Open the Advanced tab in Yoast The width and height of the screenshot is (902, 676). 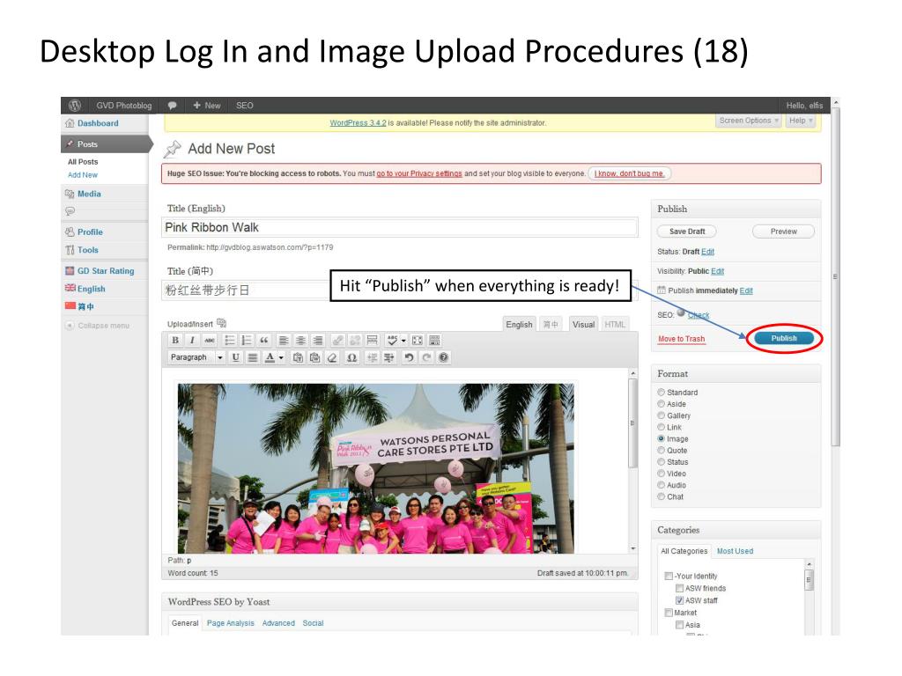click(278, 623)
